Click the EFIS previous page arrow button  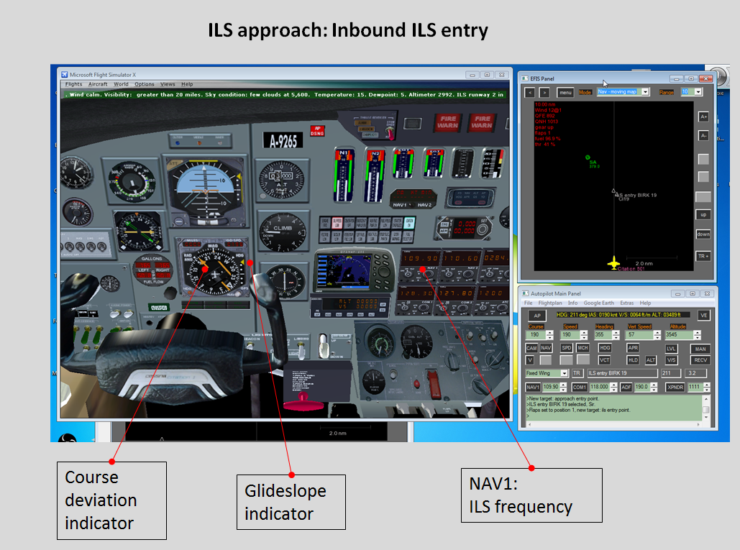click(x=529, y=93)
